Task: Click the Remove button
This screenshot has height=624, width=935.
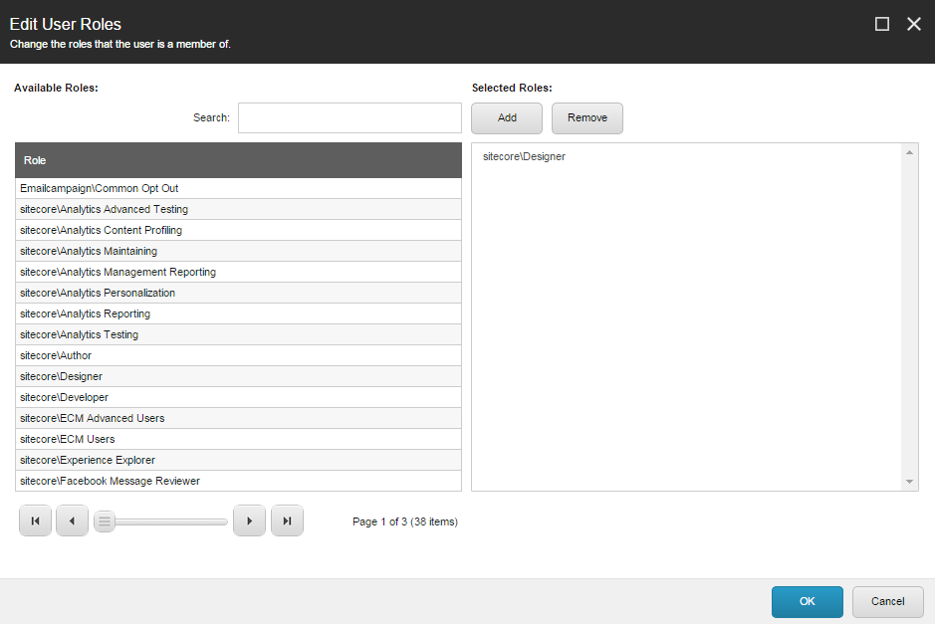Action: (x=586, y=117)
